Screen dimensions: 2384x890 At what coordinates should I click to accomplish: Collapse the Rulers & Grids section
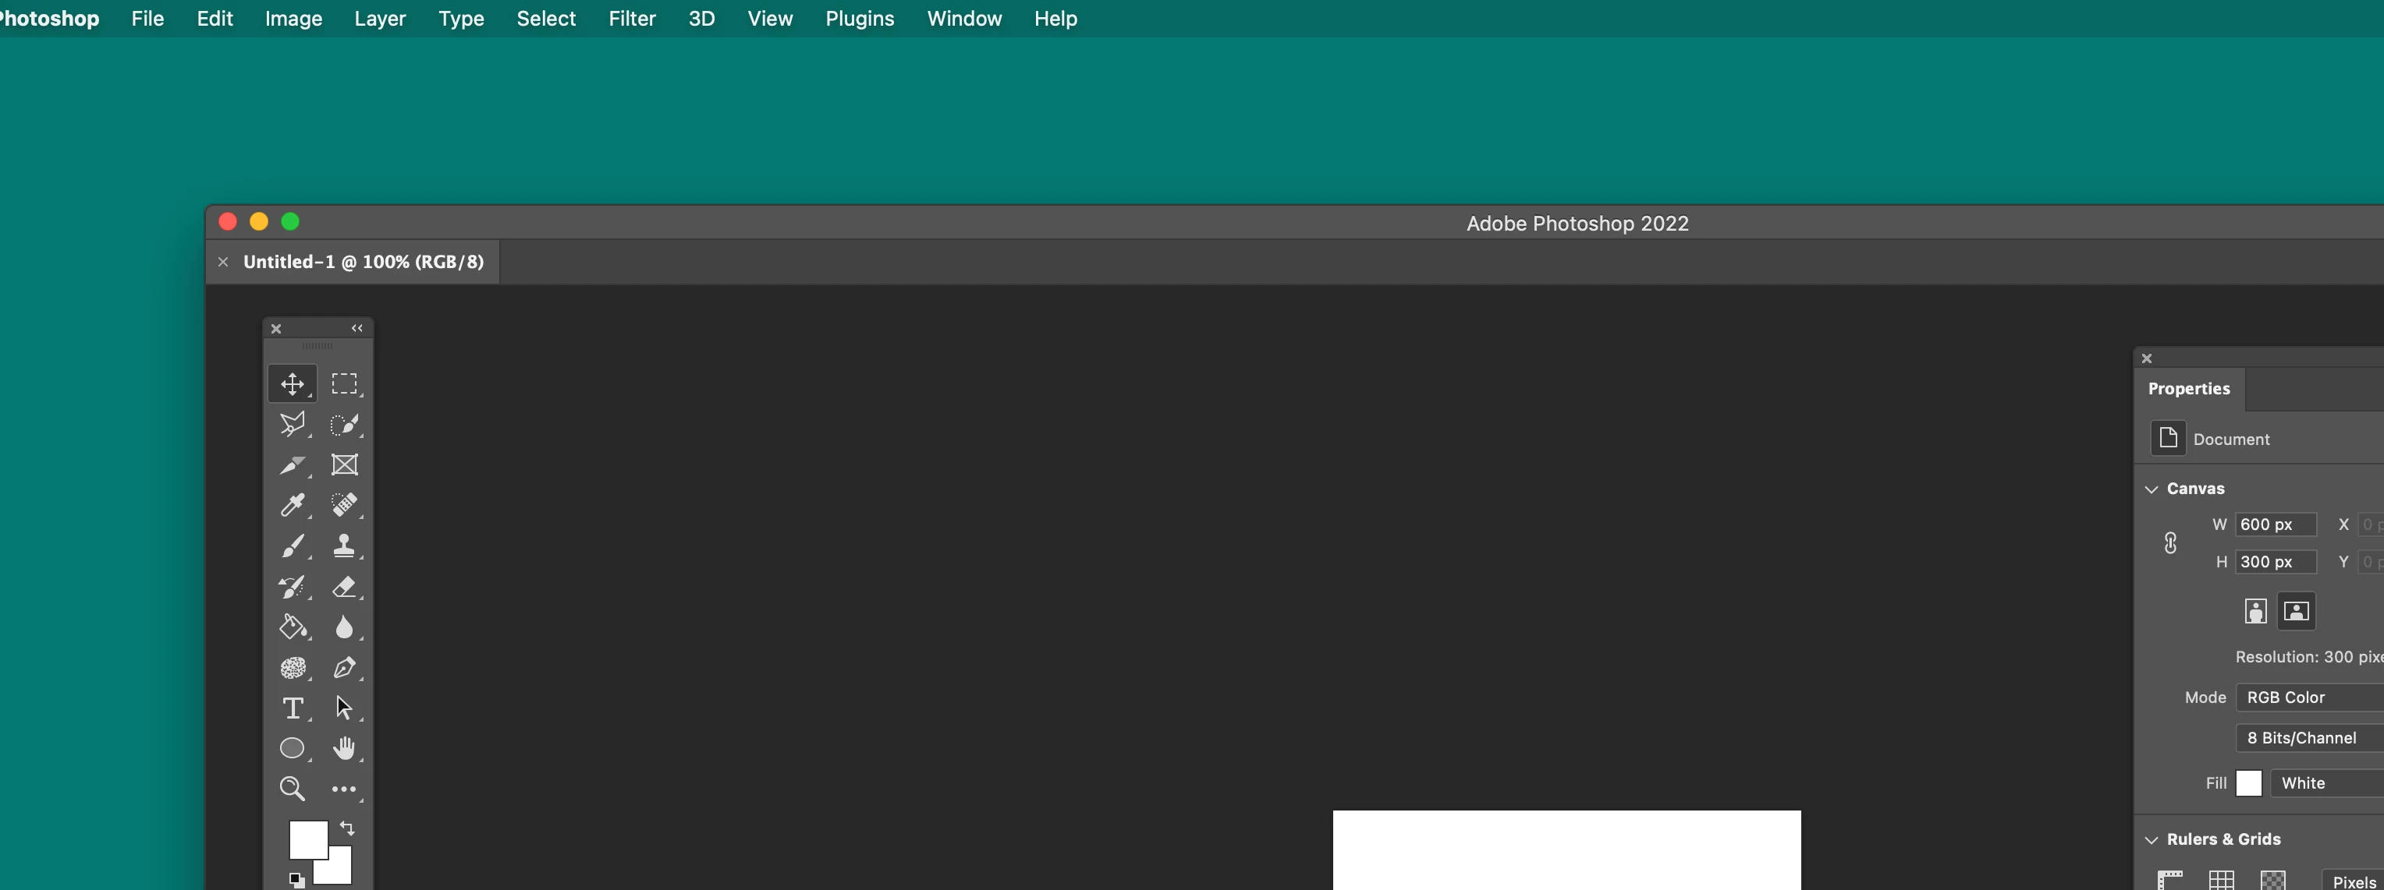click(2152, 839)
